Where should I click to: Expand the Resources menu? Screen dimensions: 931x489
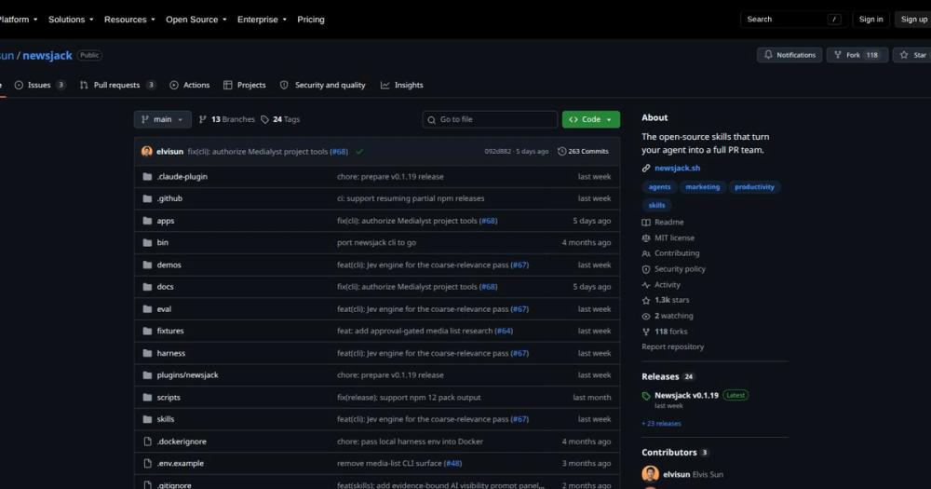click(129, 20)
